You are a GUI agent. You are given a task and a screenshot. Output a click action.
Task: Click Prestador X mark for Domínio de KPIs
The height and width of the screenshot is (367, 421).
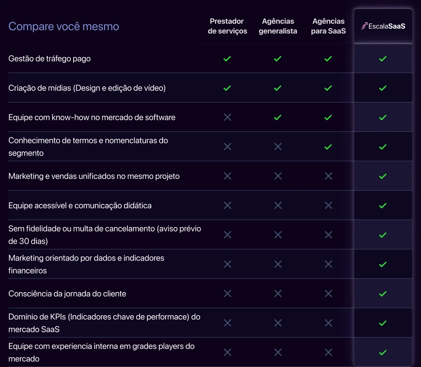(x=228, y=323)
